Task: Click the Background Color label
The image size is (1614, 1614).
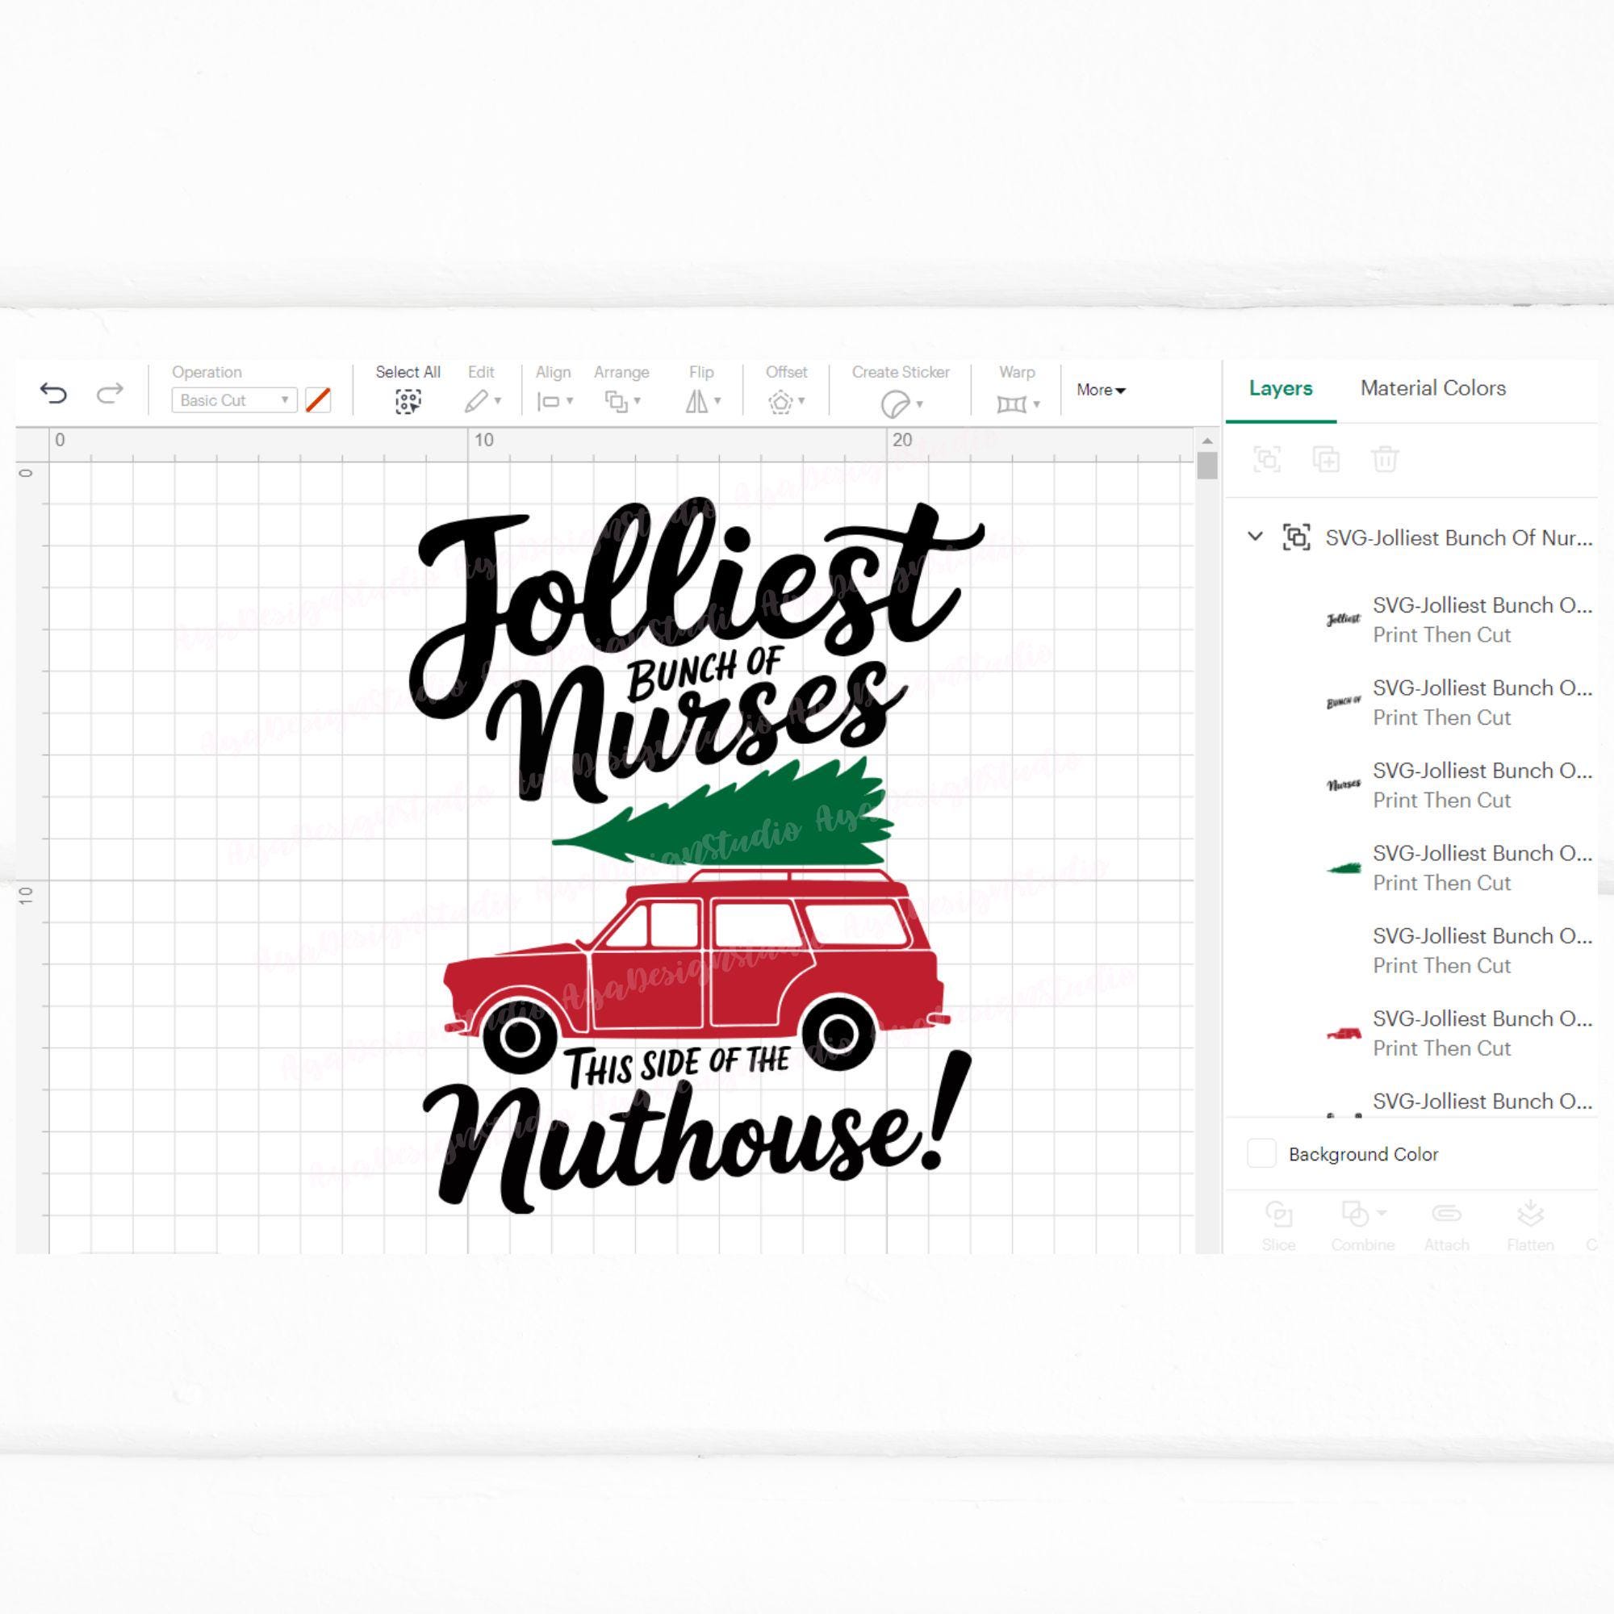Action: tap(1363, 1155)
